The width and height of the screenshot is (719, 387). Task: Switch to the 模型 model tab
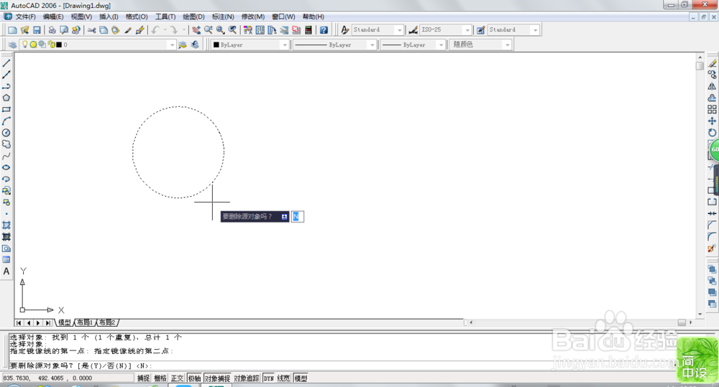[64, 322]
